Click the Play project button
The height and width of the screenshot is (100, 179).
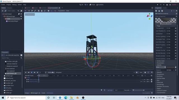point(157,5)
